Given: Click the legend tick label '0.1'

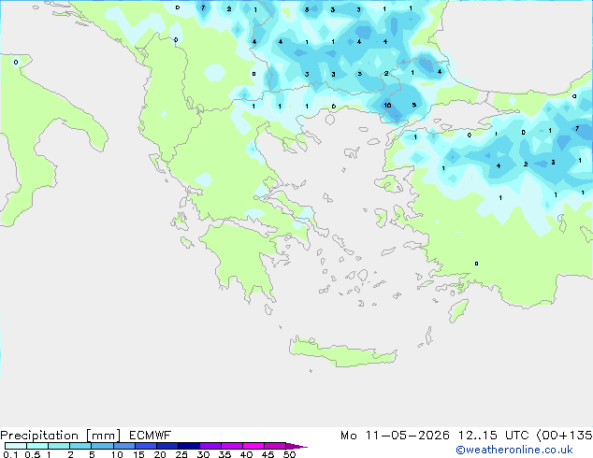Looking at the screenshot, I should 10,454.
